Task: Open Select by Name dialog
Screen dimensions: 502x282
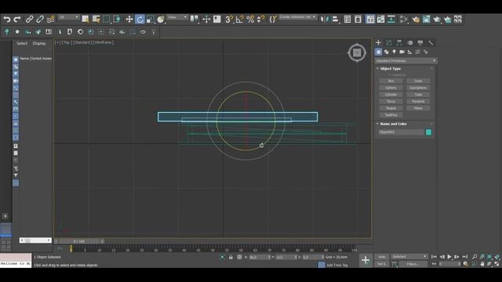Action: pyautogui.click(x=96, y=20)
